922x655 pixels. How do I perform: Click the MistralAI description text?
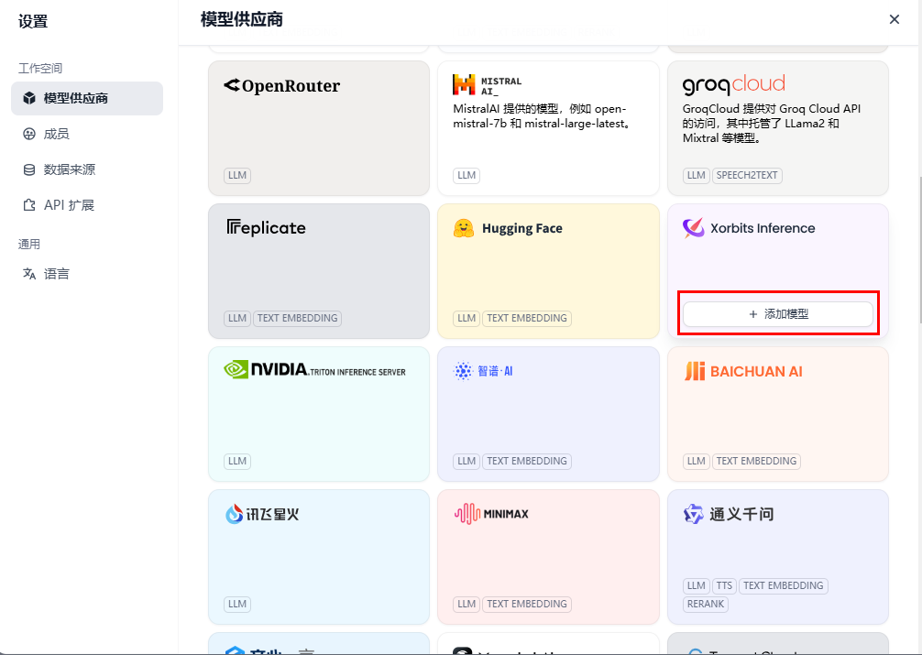(x=543, y=116)
